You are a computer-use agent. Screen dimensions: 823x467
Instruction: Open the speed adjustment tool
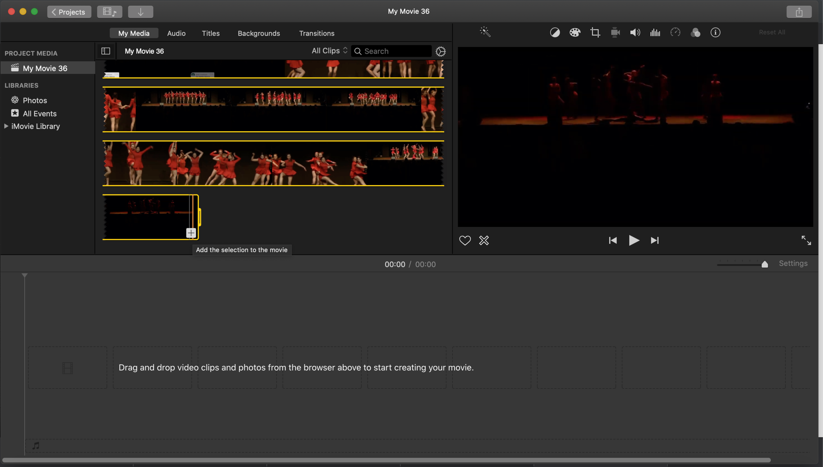[x=675, y=33]
